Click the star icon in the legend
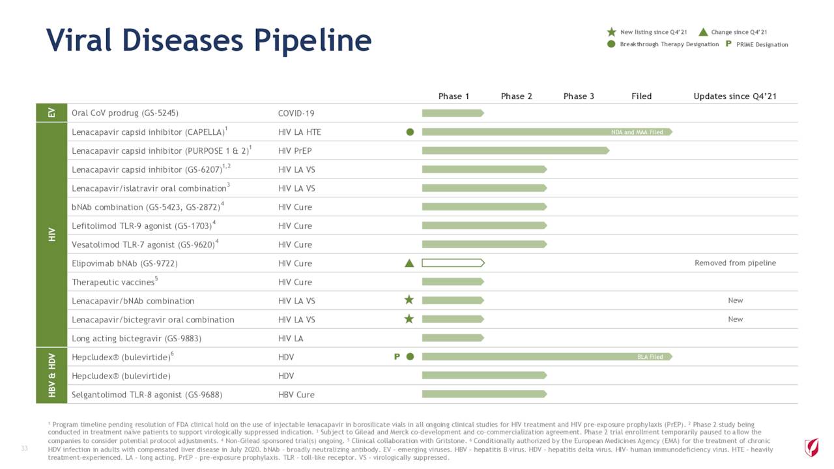The width and height of the screenshot is (834, 469). pos(611,32)
